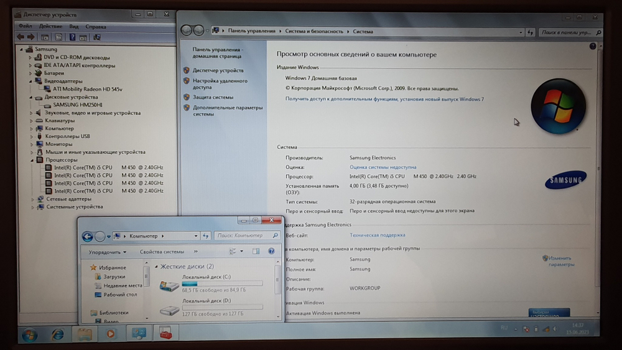Viewport: 622px width, 350px height.
Task: Select the first Intel Core i5 CPU entry
Action: click(x=108, y=167)
